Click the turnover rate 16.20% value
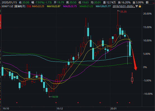Viewport: 155px width, 111px height. (126, 2)
